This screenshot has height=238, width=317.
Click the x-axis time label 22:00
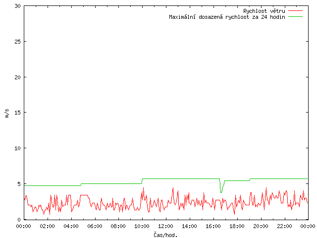pos(284,226)
